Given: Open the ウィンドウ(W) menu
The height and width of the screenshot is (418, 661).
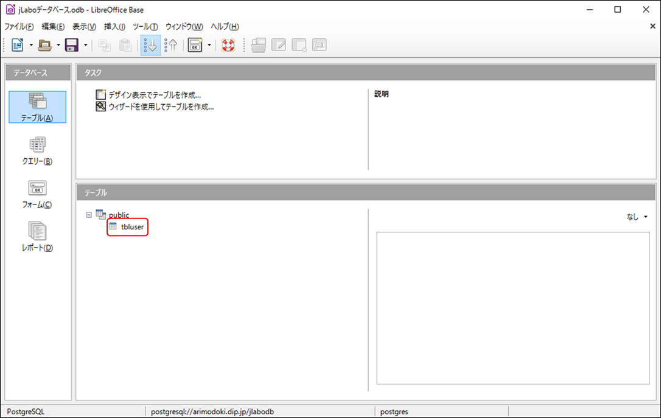Looking at the screenshot, I should [184, 27].
